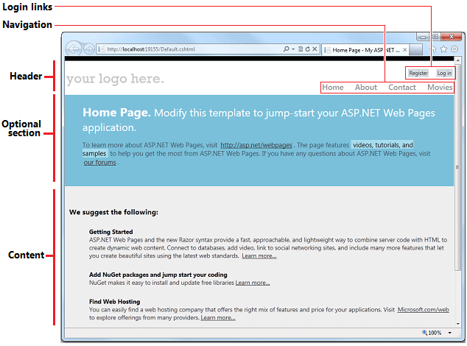Screen dimensions: 467x346
Task: Click the Microsoft.com/web link
Action: [422, 310]
